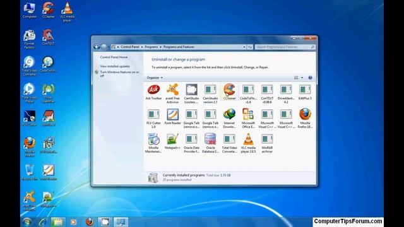Screen dimensions: 404x227
Task: Select FLV Cutter 1.0 program entry
Action: point(153,119)
